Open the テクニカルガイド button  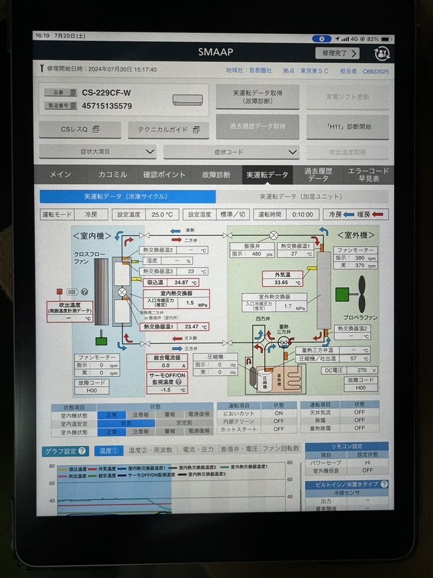168,130
